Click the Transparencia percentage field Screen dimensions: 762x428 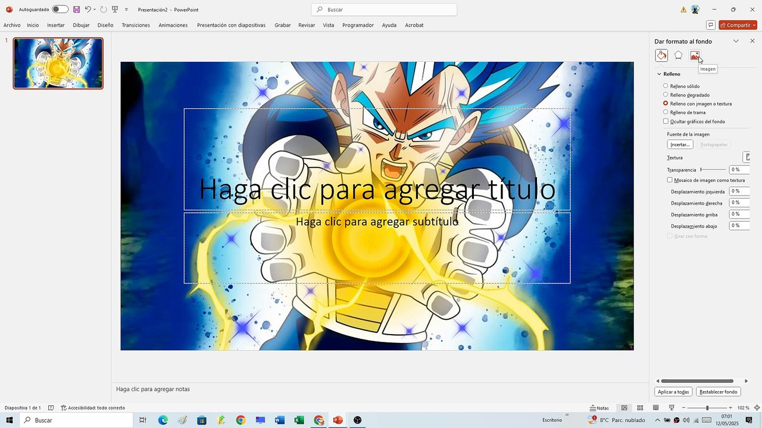(739, 169)
